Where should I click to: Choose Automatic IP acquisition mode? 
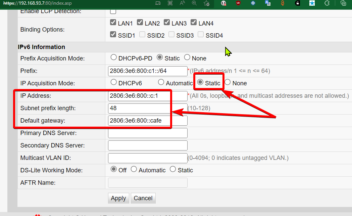(161, 82)
